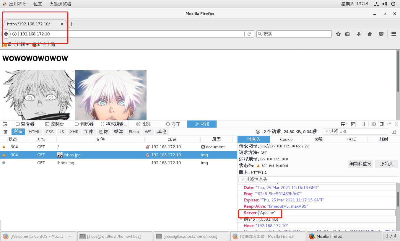Screen dimensions: 400x241
Task: Hide the network details pane toggle
Action: [394, 132]
